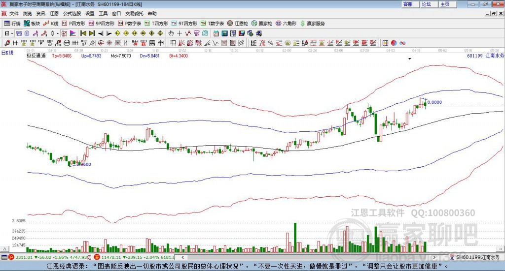505x271 pixels.
Task: Open the 资讯 menu
Action: [x=40, y=13]
